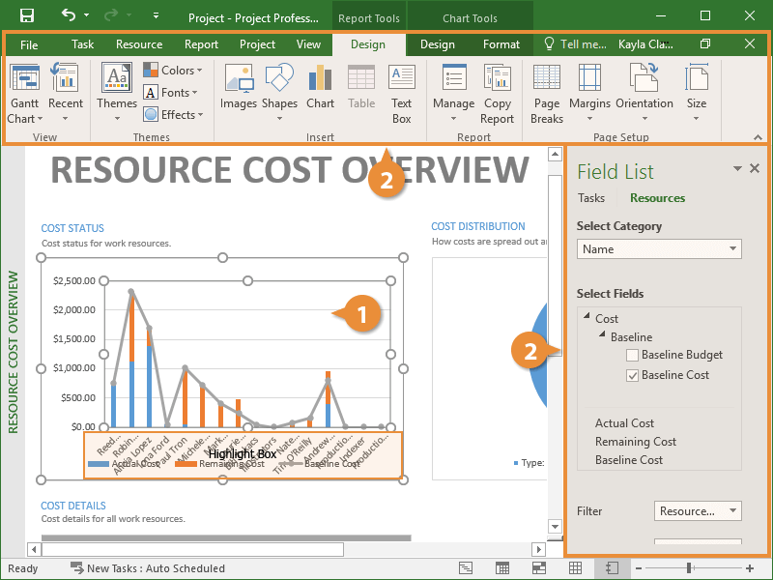
Task: Click the Copy Report icon
Action: click(497, 93)
